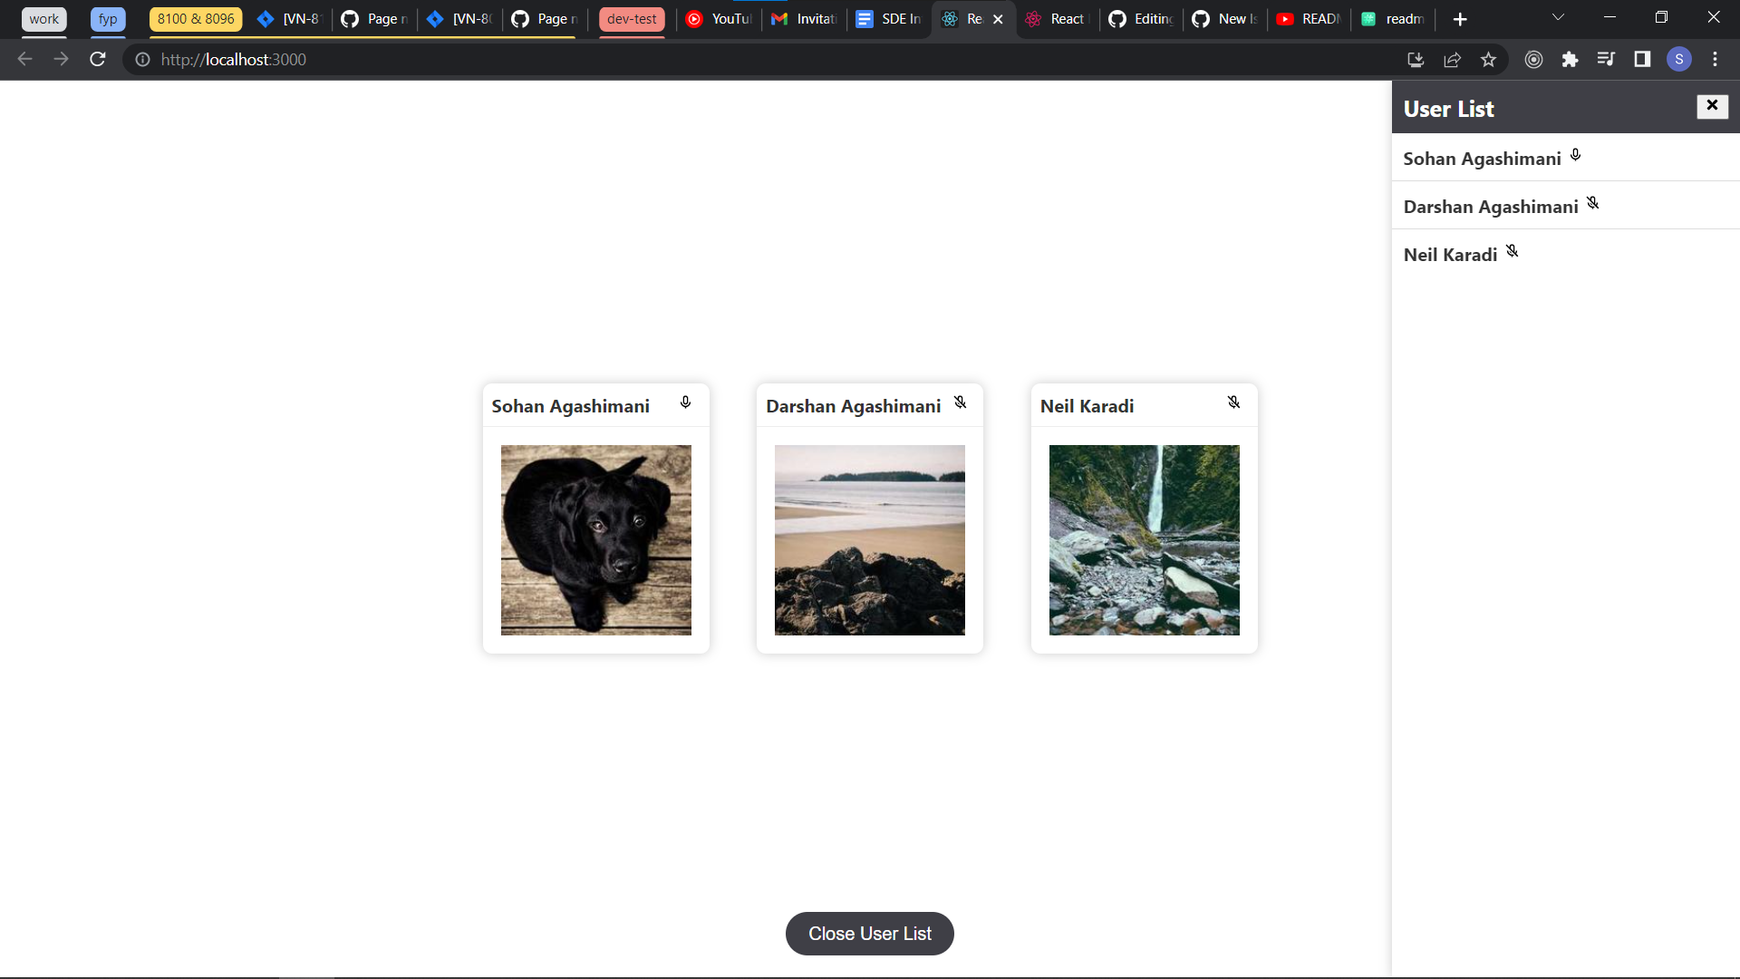This screenshot has height=979, width=1740.
Task: Click the share icon in the address bar
Action: [x=1452, y=60]
